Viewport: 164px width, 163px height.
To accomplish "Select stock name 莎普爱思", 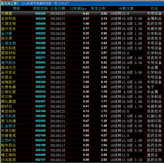I will tap(8, 135).
